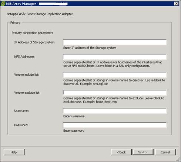The width and height of the screenshot is (181, 162).
Task: Click the 'Enter password' hint text
Action: tap(74, 131)
